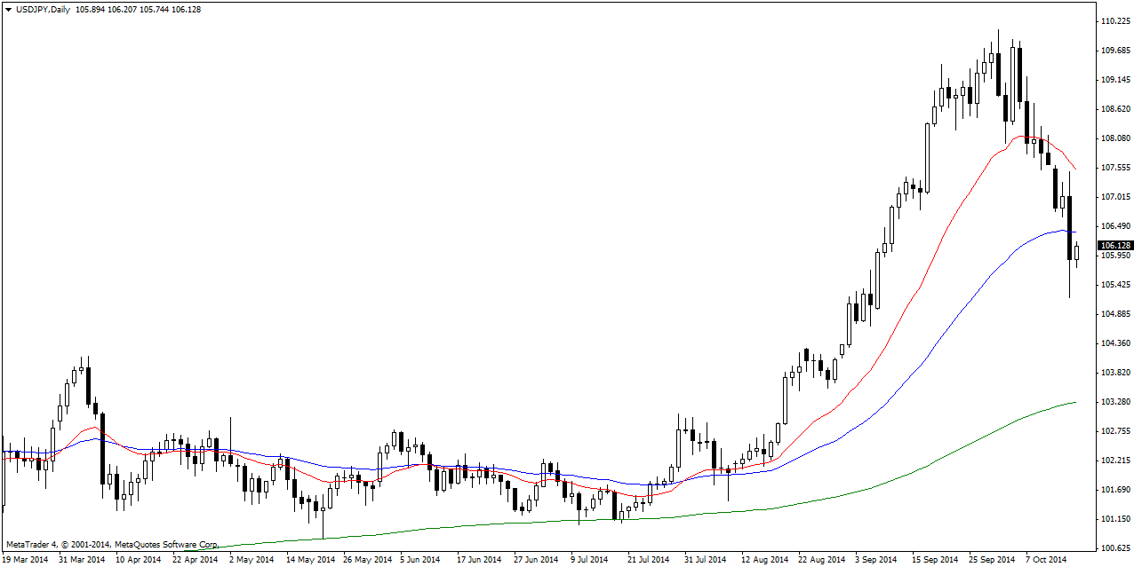The width and height of the screenshot is (1134, 567).
Task: Select the current price label 106.128
Action: pos(1115,246)
